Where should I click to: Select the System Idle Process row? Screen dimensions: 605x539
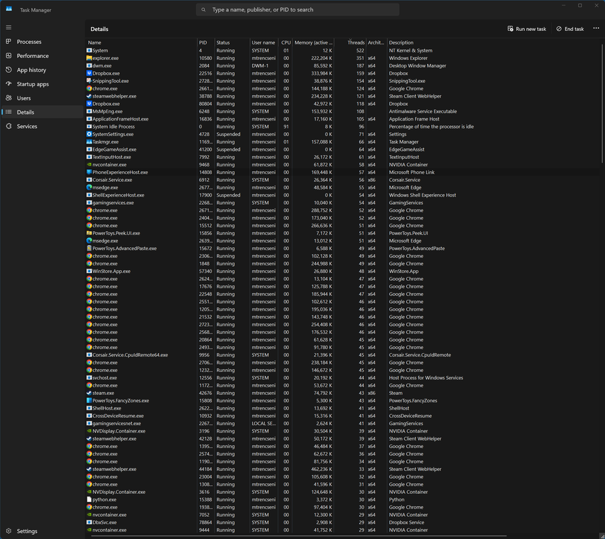342,127
